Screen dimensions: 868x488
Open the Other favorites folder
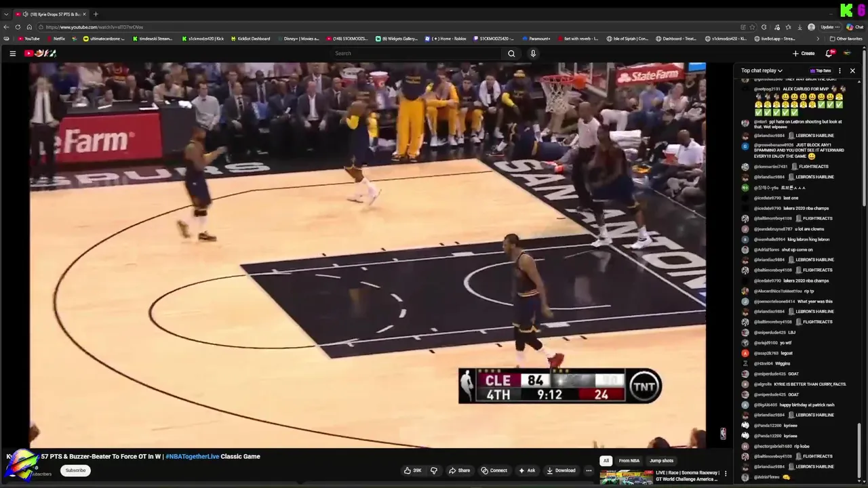point(846,39)
